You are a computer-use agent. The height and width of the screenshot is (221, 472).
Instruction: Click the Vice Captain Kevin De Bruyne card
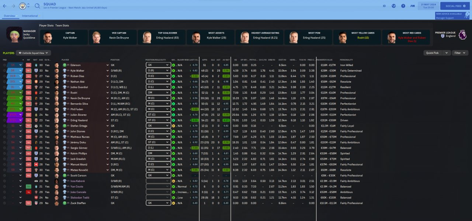tap(112, 37)
